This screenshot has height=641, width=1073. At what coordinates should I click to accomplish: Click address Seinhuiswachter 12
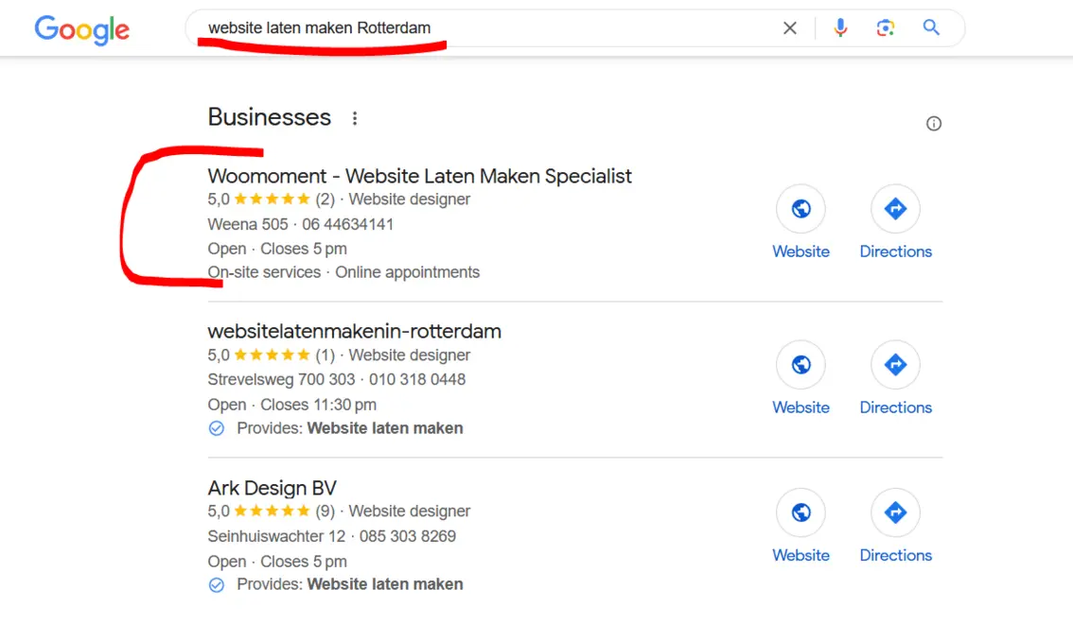(276, 536)
